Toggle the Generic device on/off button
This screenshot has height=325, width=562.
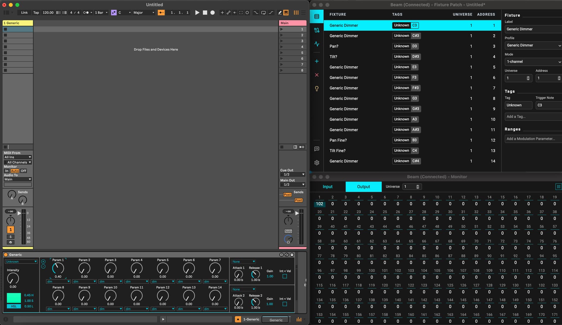tap(6, 255)
